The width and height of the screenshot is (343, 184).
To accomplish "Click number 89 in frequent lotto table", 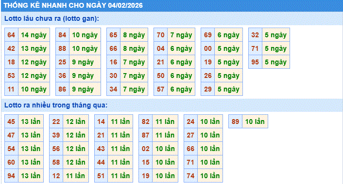I will (x=235, y=122).
